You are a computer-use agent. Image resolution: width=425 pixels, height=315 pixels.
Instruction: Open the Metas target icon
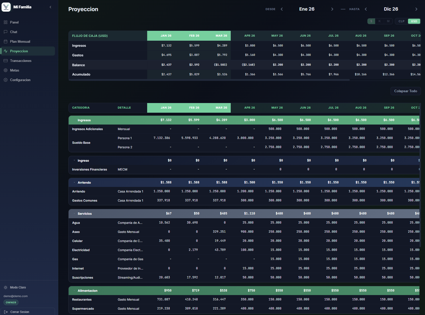click(6, 70)
